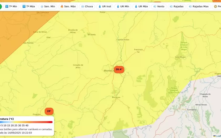The image size is (221, 138).
Task: Click the orange station marker in top-right corner
Action: [x=217, y=1]
